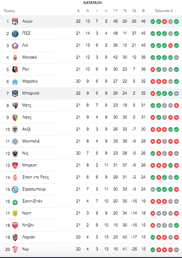Viewport: 182px width, 258px height.
Task: Sort table by Β points column header
Action: click(143, 11)
